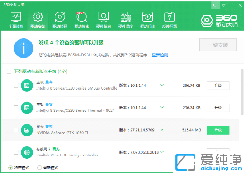This screenshot has width=245, height=173.
Task: Click the Thermal 8C24 motherboard icon
Action: [x=27, y=108]
